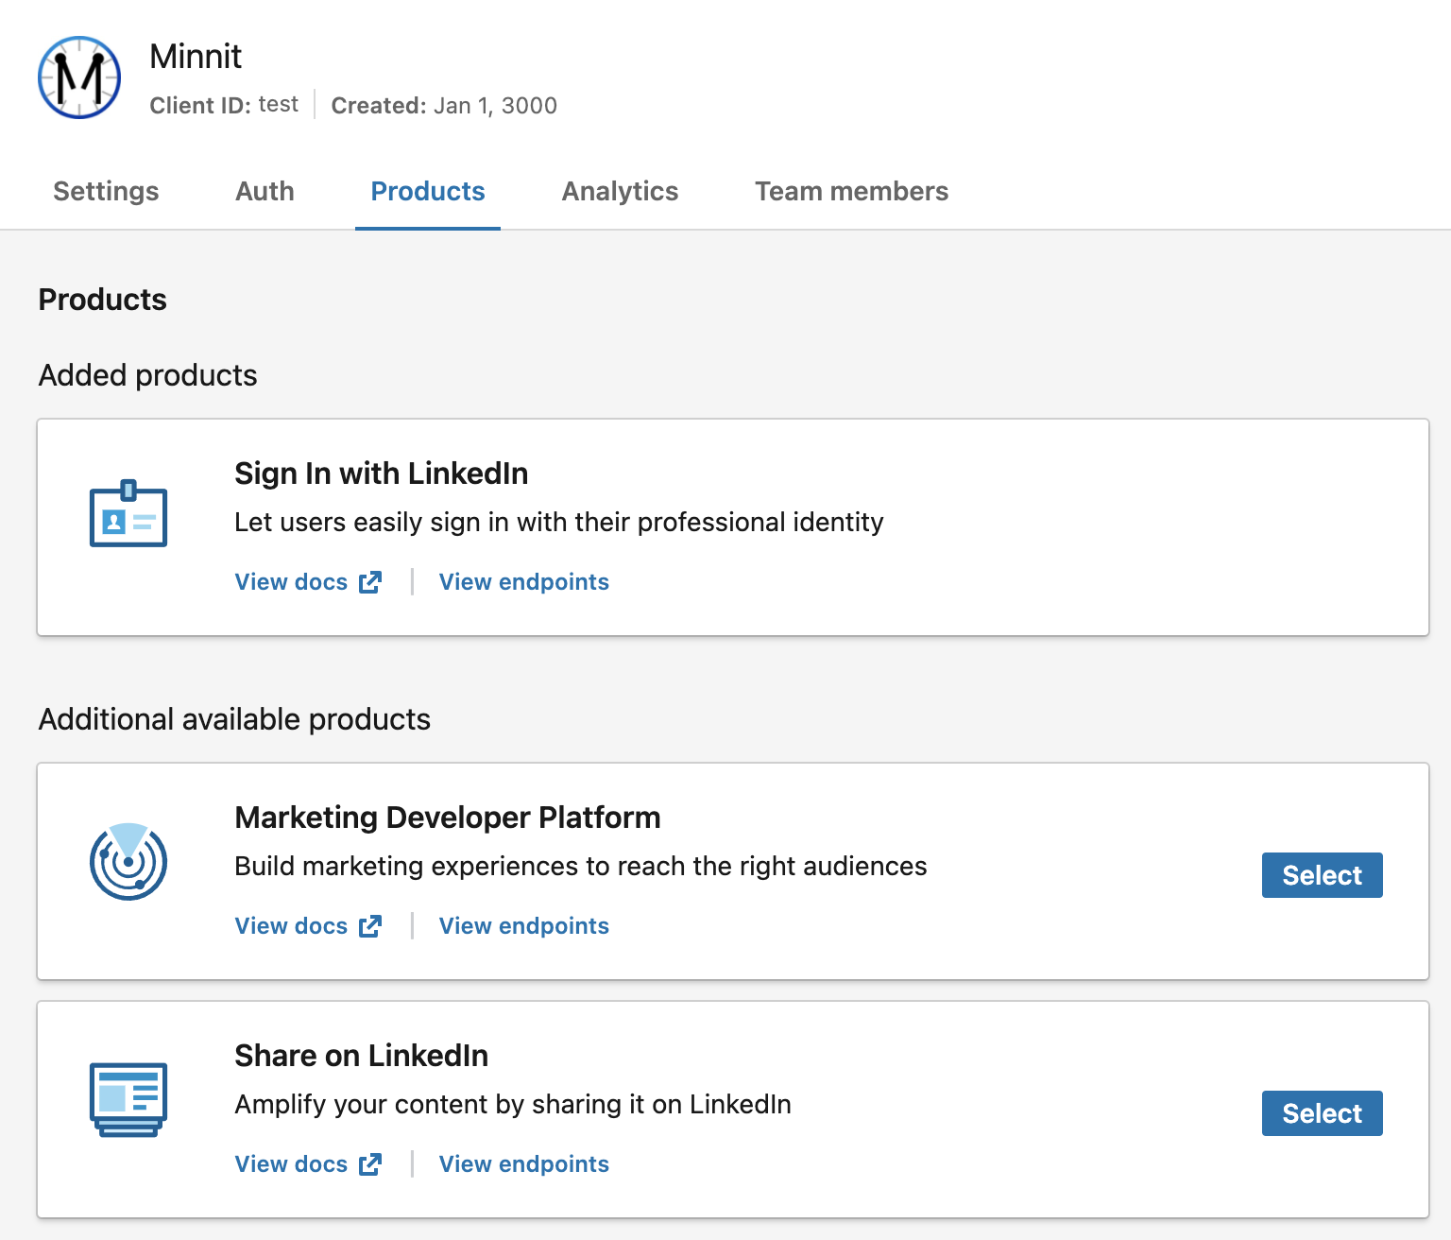View endpoints for Sign In with LinkedIn
1451x1240 pixels.
point(523,581)
